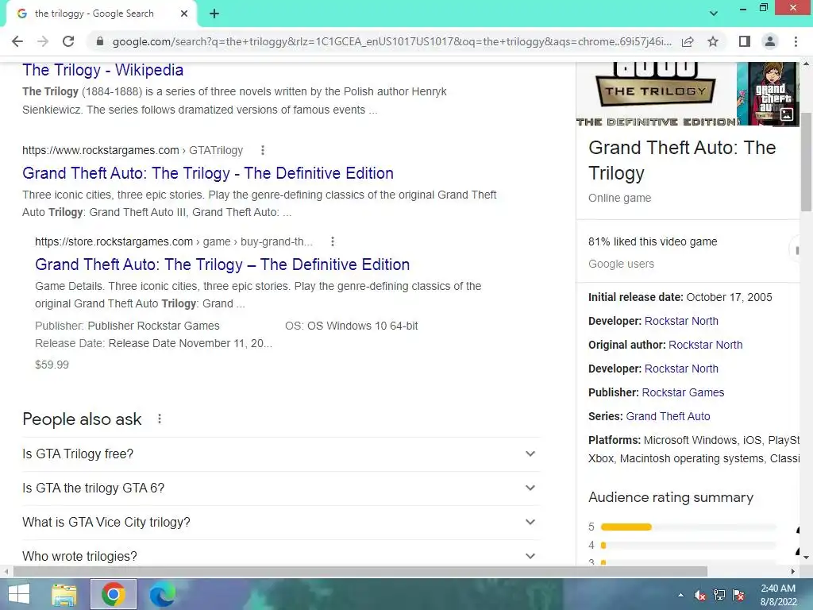
Task: Open 'People also ask' more options menu
Action: pos(160,419)
